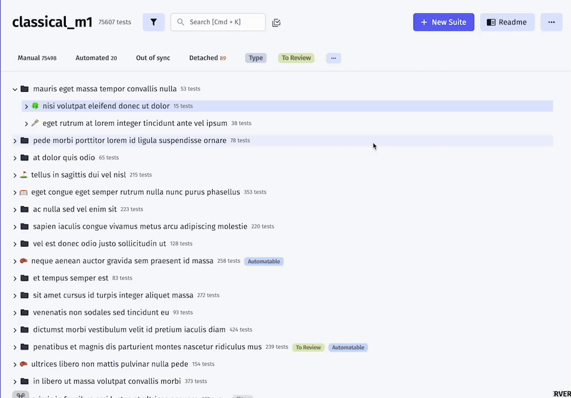Expand 'eget rutrum at lorem integer' suite chevron
Image resolution: width=571 pixels, height=398 pixels.
pos(26,124)
